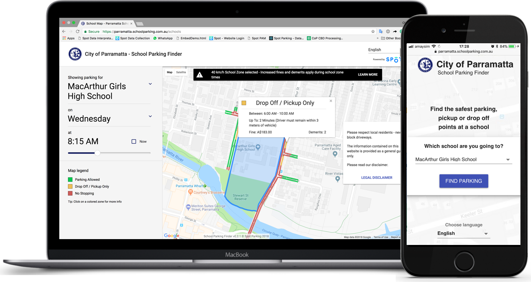Switch the map to Map view
Screen dimensions: 531x282
click(x=169, y=72)
